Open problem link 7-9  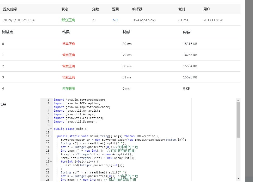(x=115, y=20)
